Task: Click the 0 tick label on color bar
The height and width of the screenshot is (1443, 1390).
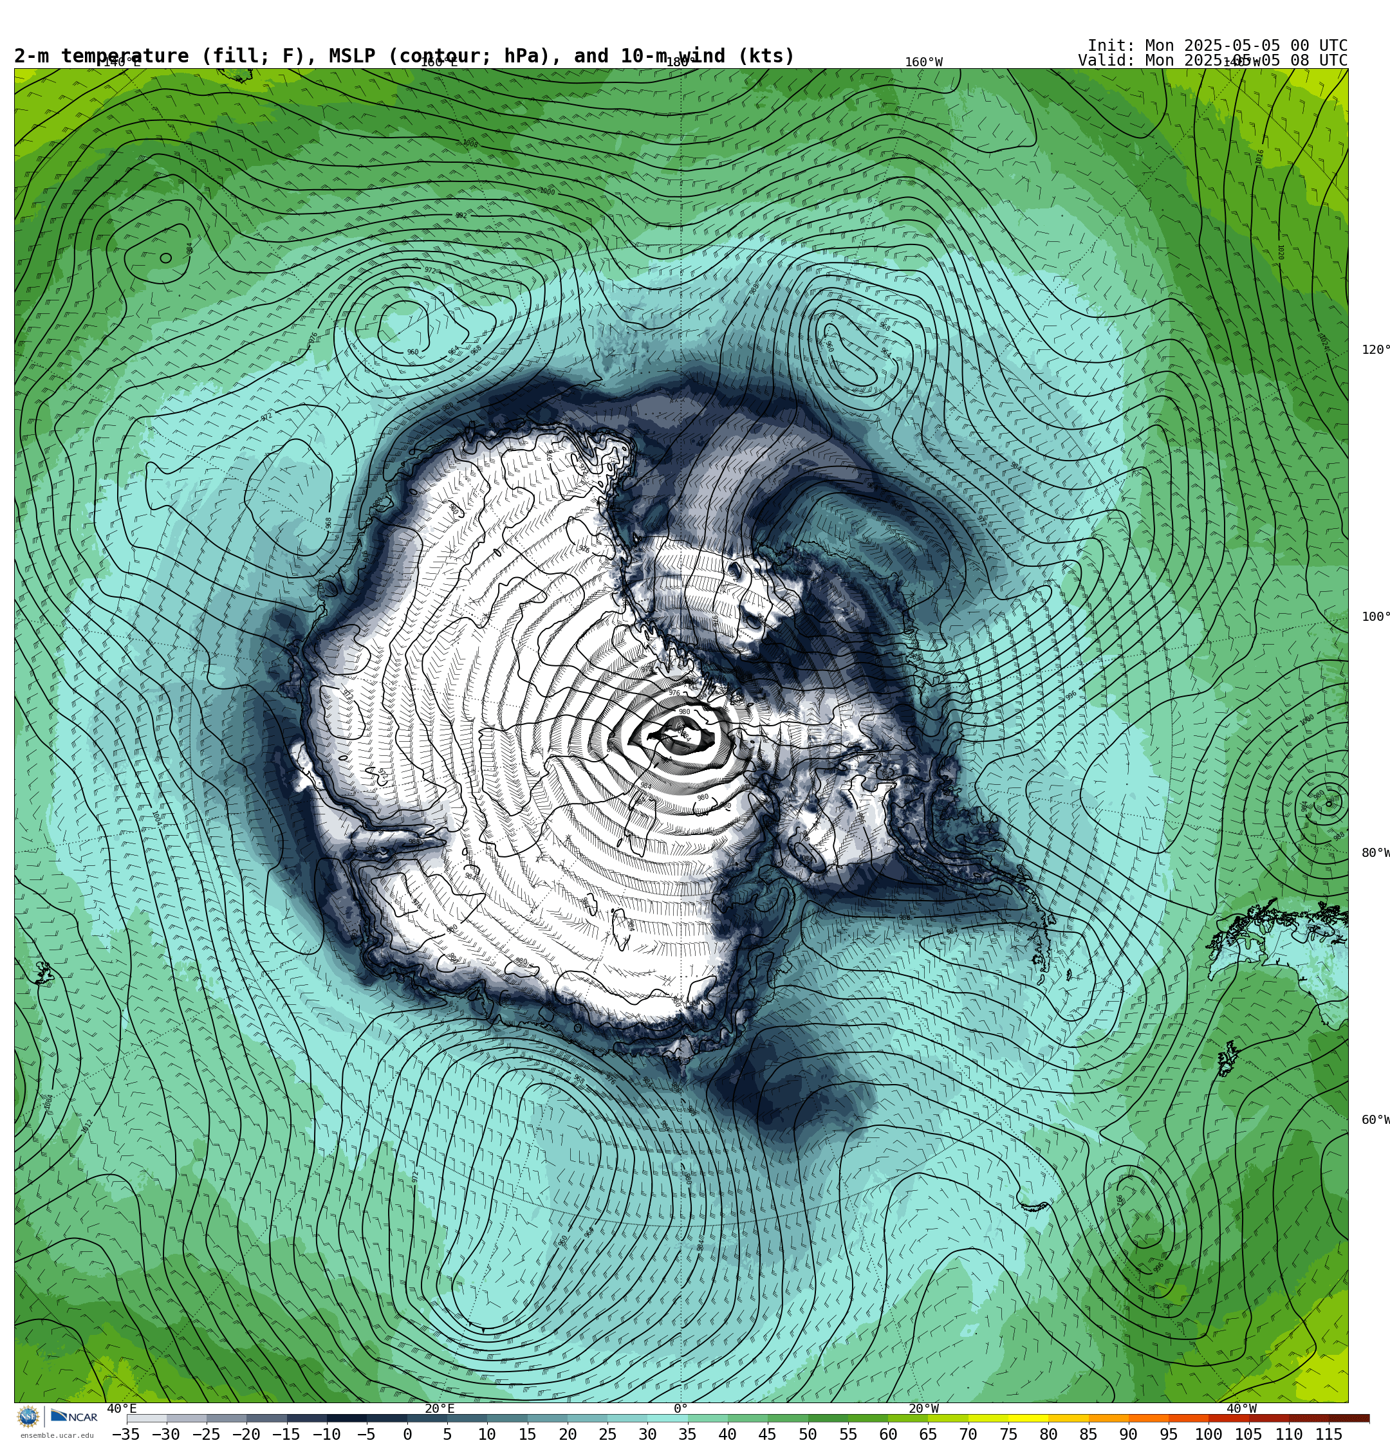Action: tap(407, 1435)
